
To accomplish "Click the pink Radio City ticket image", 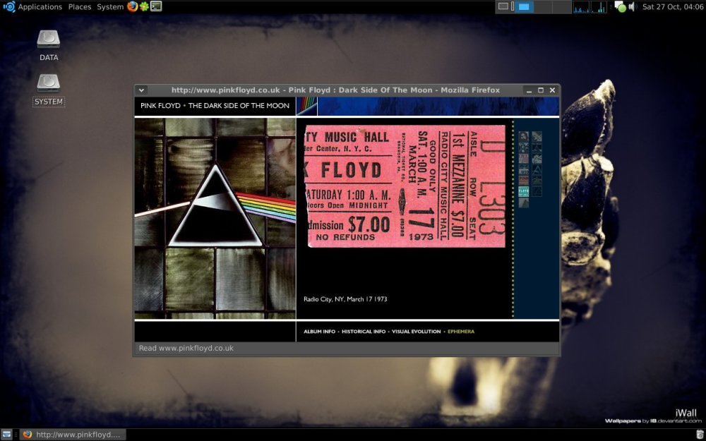I will [x=405, y=186].
